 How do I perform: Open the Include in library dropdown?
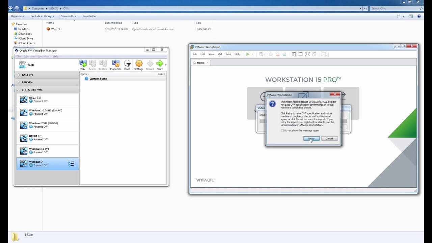point(43,16)
